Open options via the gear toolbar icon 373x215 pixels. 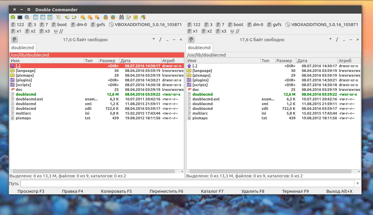(x=27, y=17)
